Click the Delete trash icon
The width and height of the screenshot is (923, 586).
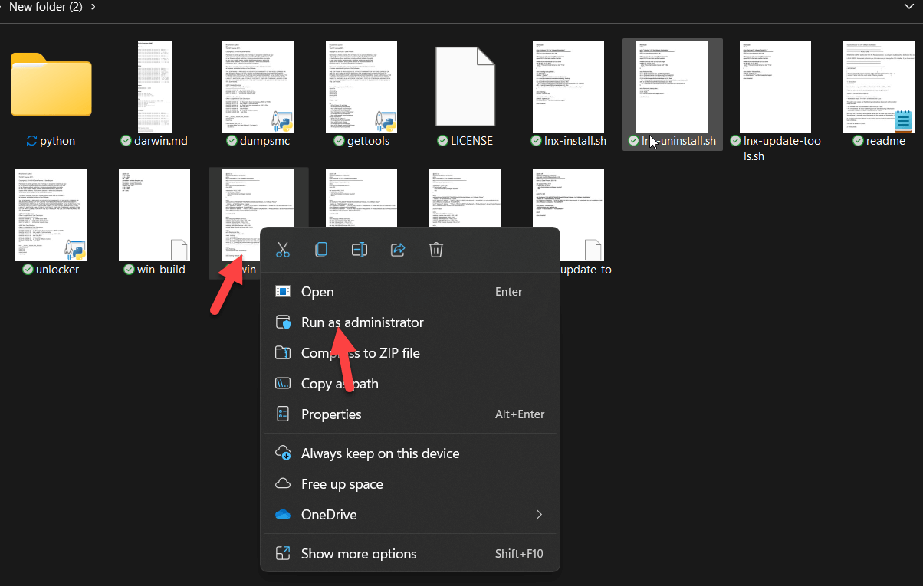click(436, 250)
